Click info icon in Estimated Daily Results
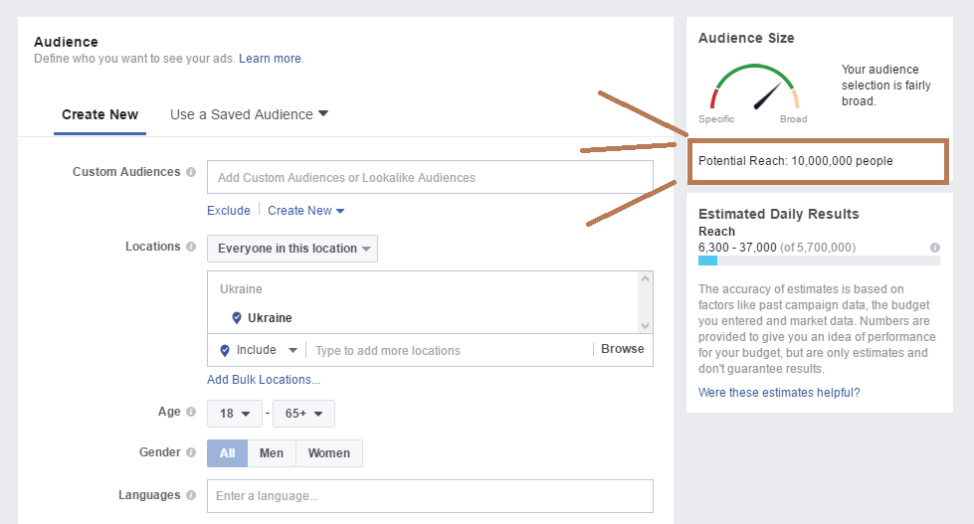This screenshot has height=524, width=974. pos(934,248)
